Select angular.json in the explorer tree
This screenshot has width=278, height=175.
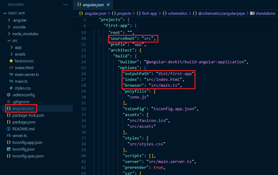[x=23, y=108]
